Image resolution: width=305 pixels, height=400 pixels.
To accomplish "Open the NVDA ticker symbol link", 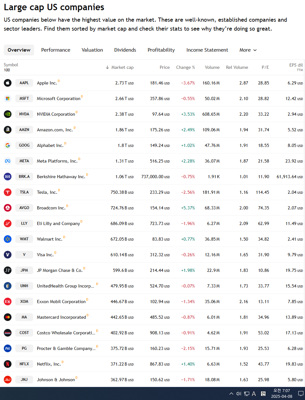I will point(24,114).
